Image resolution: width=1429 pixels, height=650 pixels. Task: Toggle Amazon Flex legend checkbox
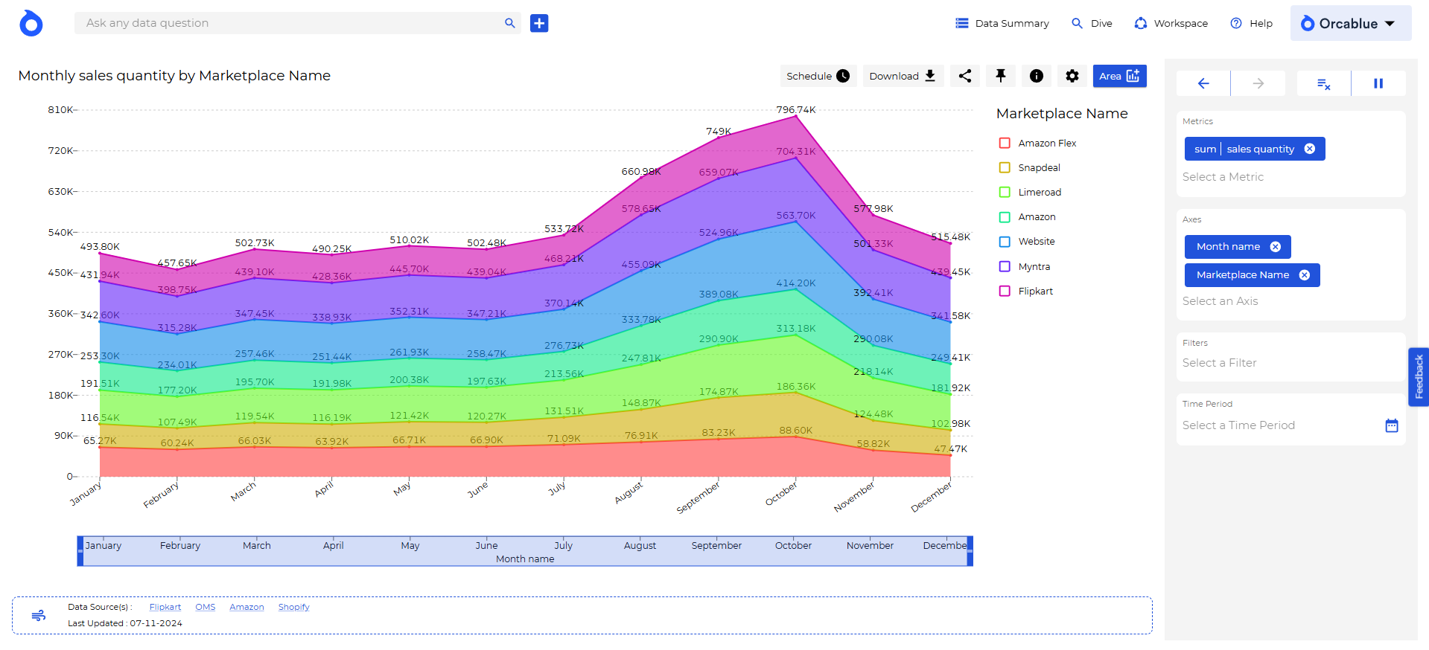(x=1005, y=143)
